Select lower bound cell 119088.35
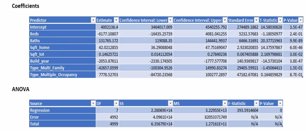Viewport: 306px width, 131px height. click(x=146, y=41)
